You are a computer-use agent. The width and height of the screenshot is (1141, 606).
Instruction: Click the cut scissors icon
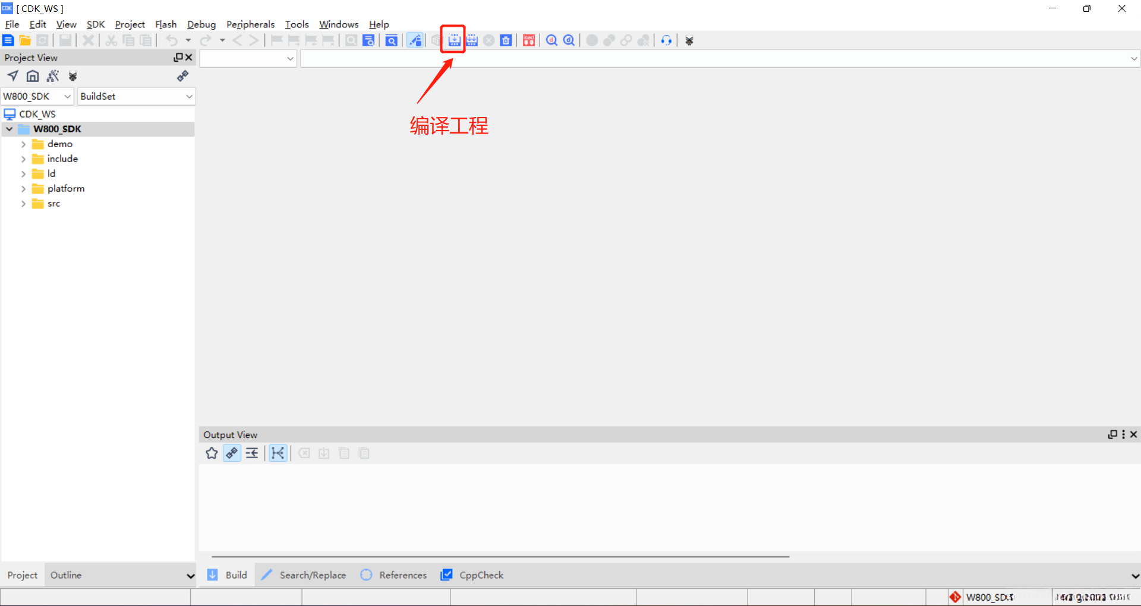[x=111, y=40]
